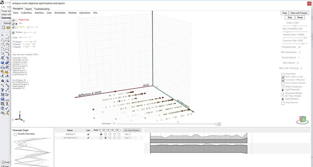
Task: Switch to the Troubleshooting tab
Action: [41, 9]
